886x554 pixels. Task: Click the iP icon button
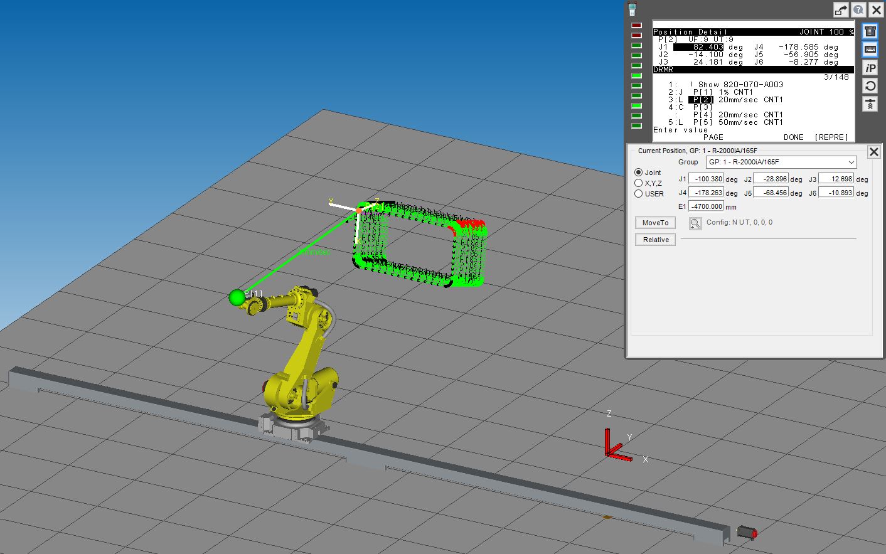point(870,68)
